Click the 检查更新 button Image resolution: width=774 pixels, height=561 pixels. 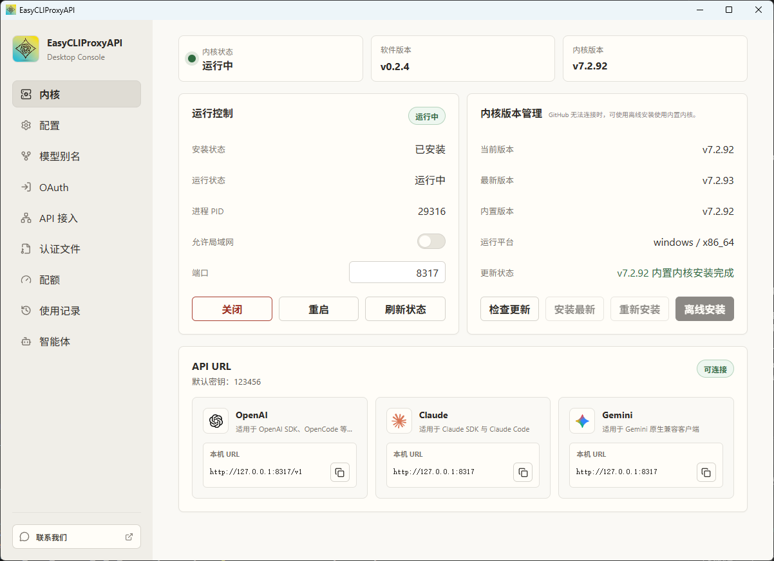click(x=509, y=309)
